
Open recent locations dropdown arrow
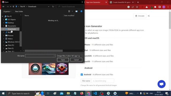(x=11, y=7)
